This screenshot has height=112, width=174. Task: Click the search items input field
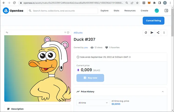(64, 11)
